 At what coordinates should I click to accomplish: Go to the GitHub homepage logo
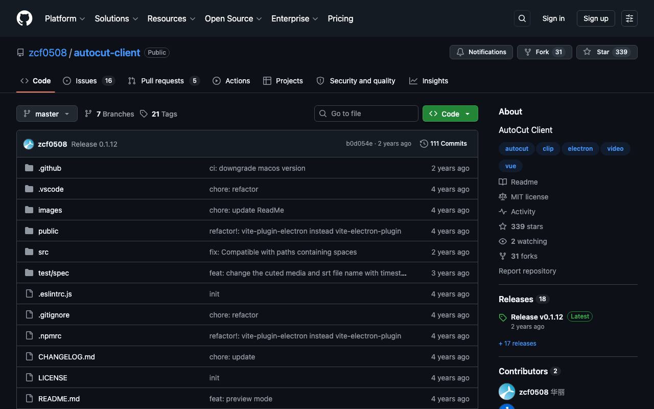25,18
